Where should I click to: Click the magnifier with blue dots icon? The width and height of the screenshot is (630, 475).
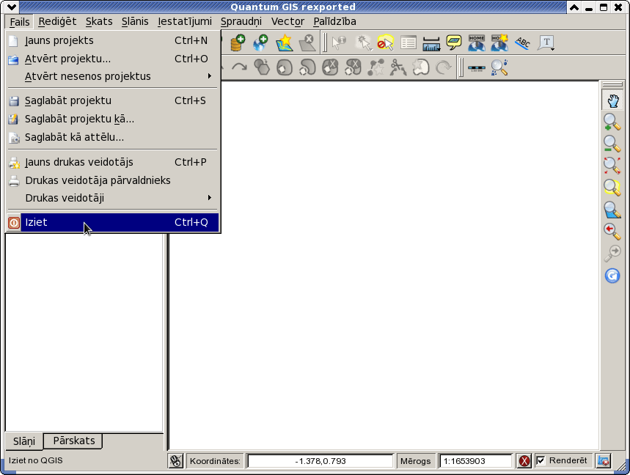point(499,67)
